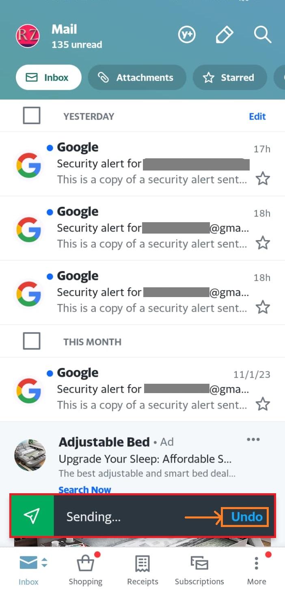The image size is (285, 597).
Task: Star the 11/1/23 Google email
Action: coord(263,404)
